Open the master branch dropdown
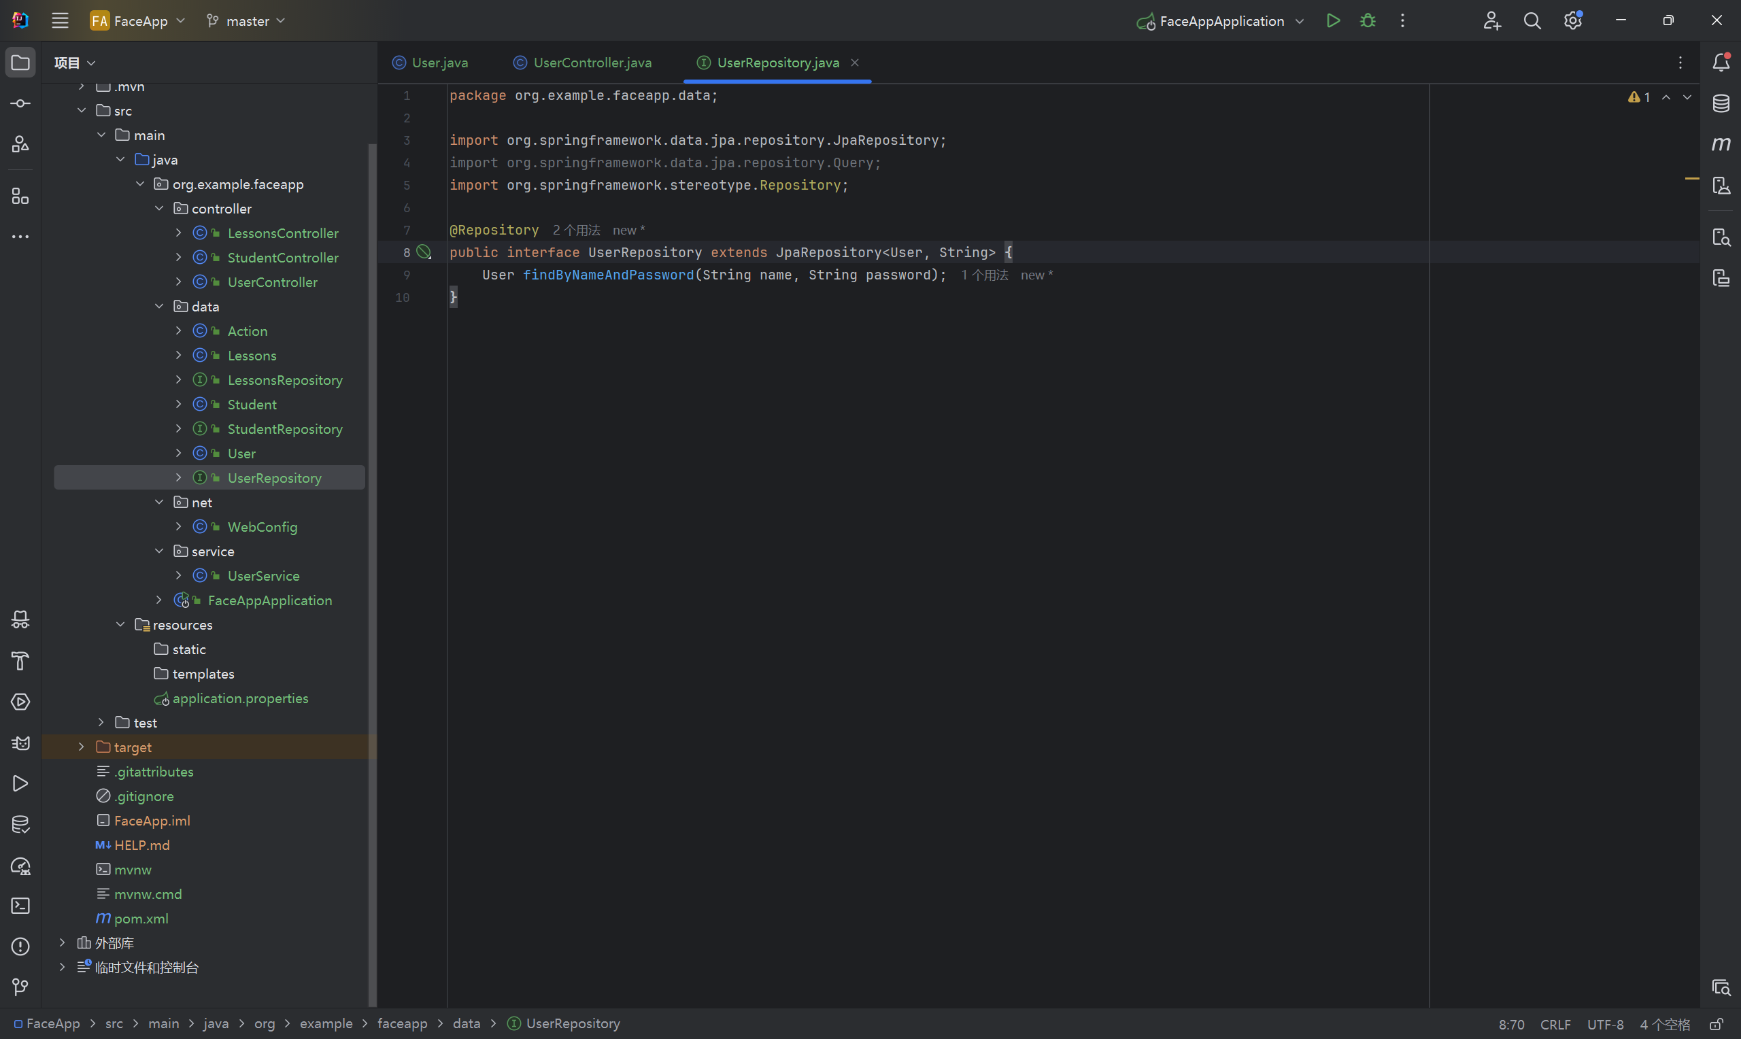Screen dimensions: 1741x1039 pos(246,21)
